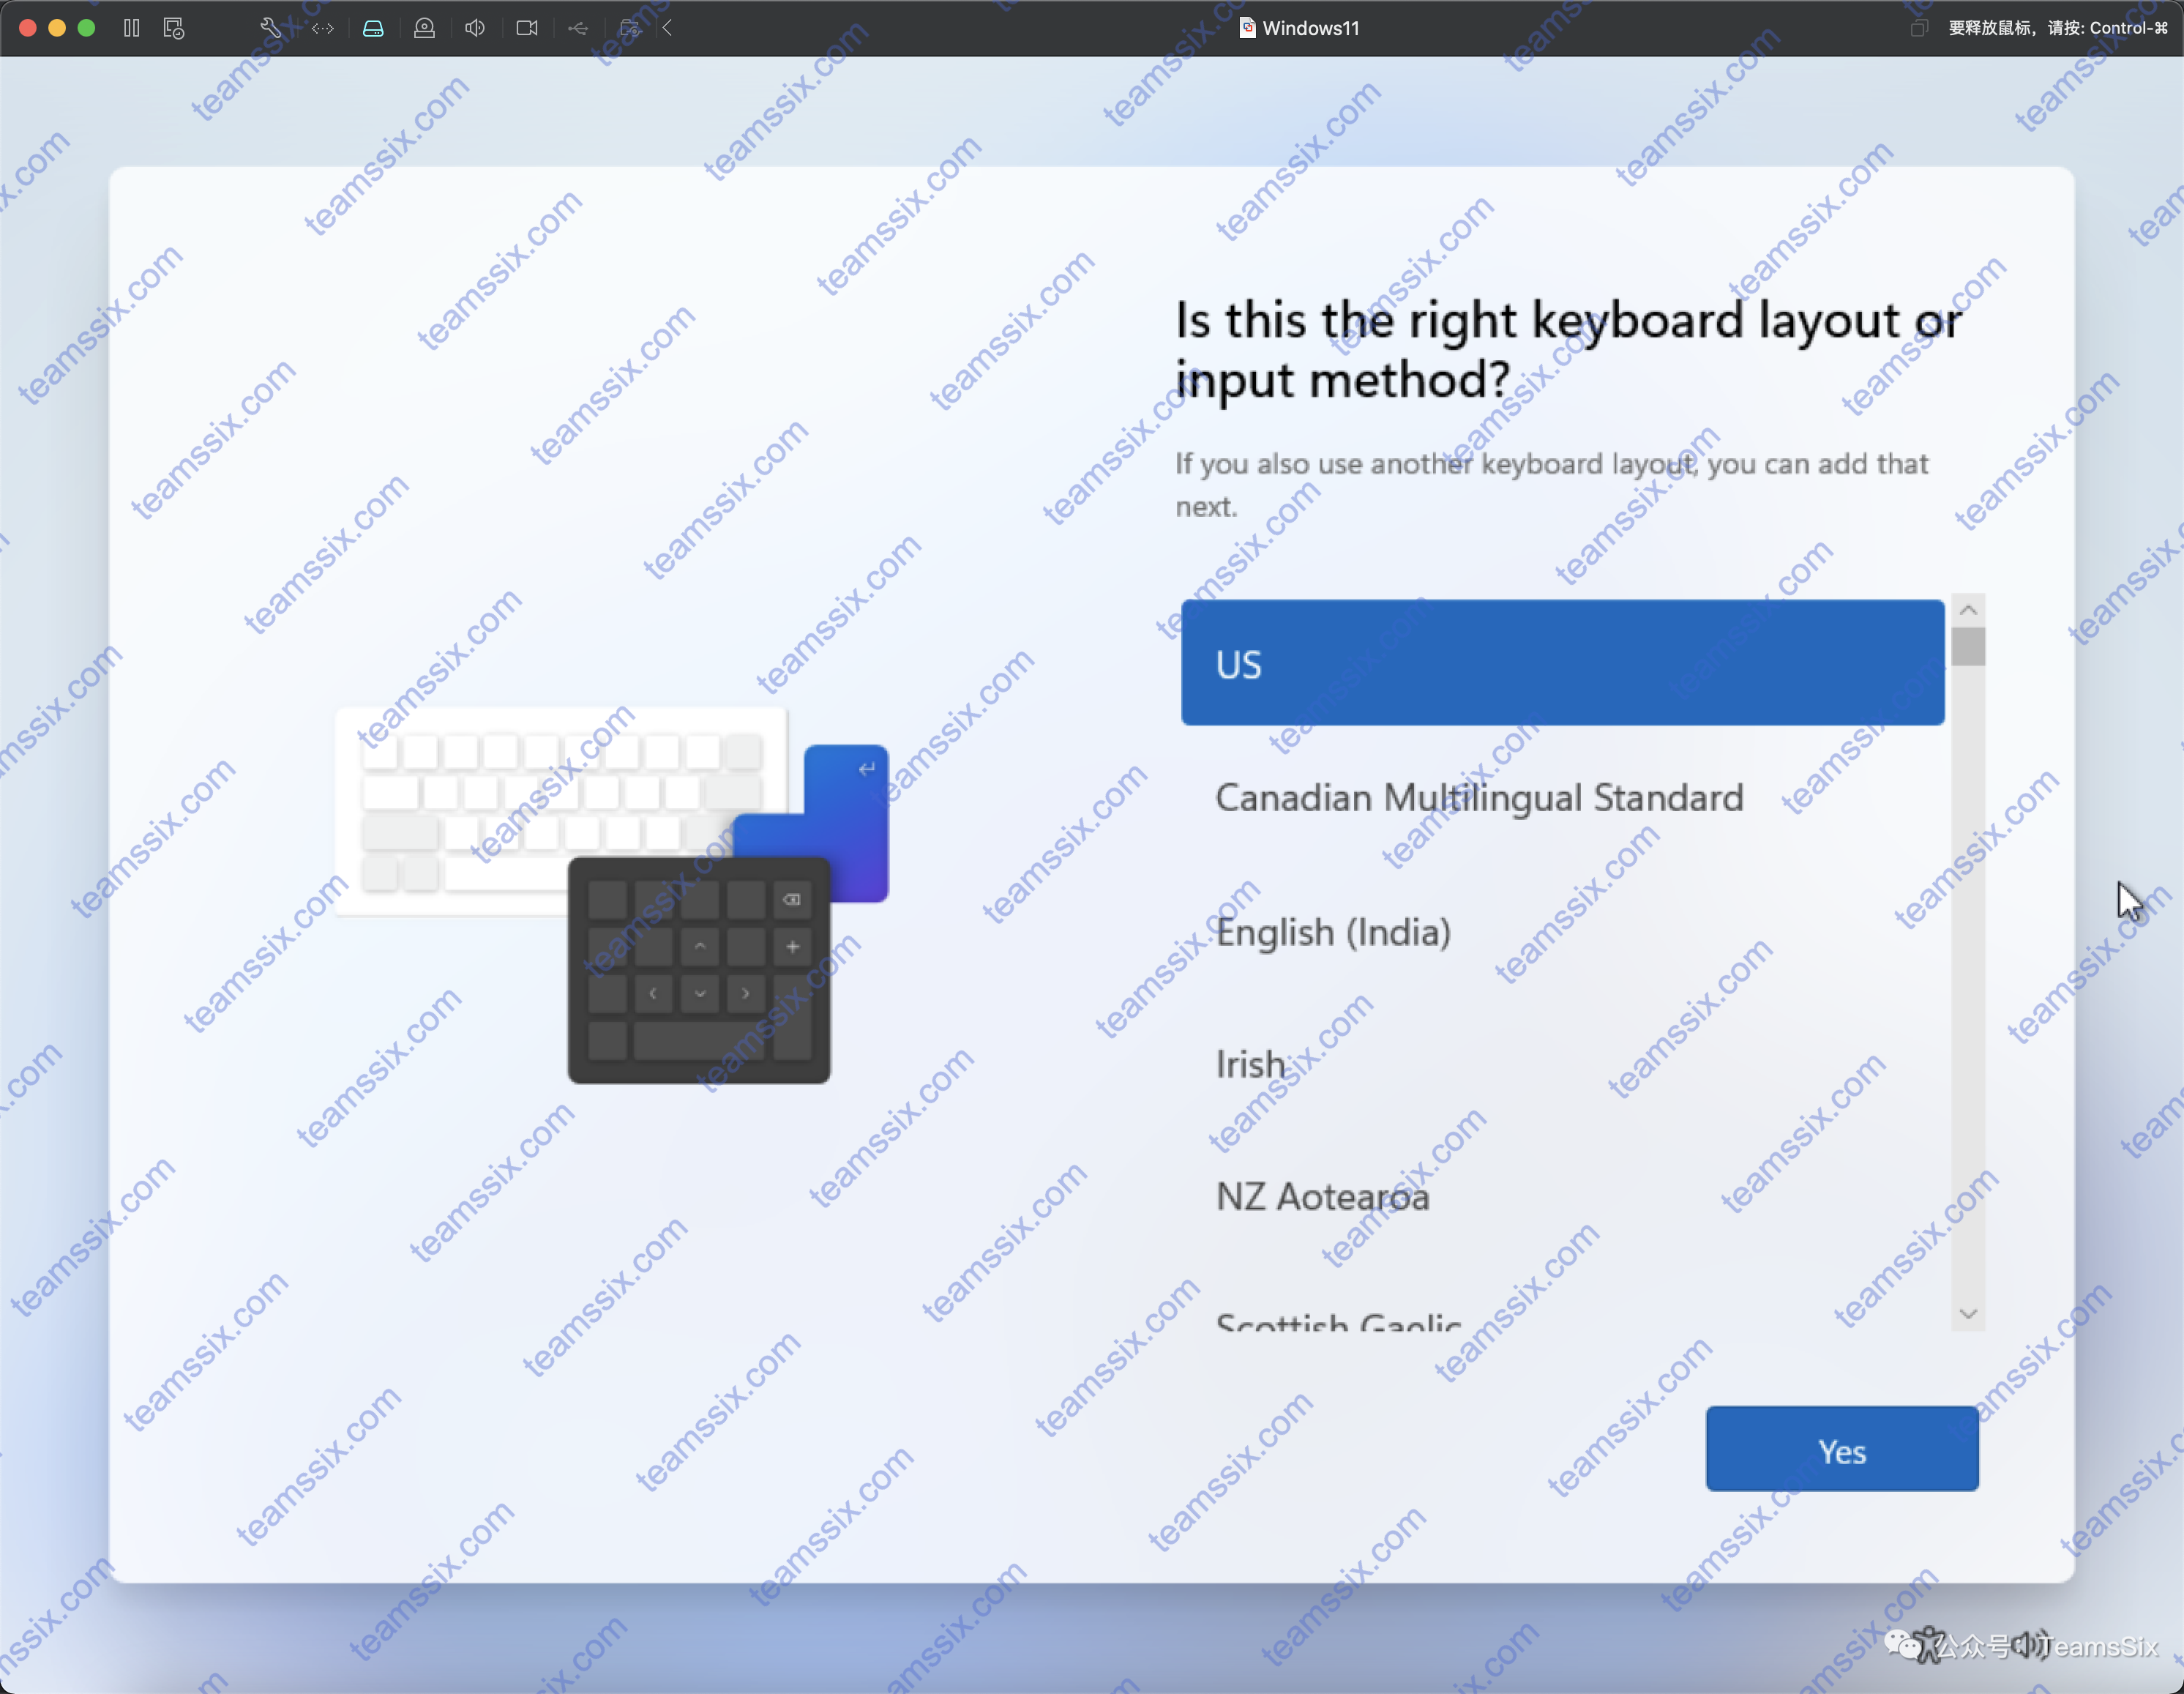Viewport: 2184px width, 1694px height.
Task: Click the USB devices icon
Action: click(578, 28)
